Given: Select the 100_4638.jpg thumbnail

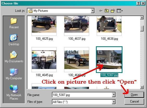Looking at the screenshot, I should 109,26.
